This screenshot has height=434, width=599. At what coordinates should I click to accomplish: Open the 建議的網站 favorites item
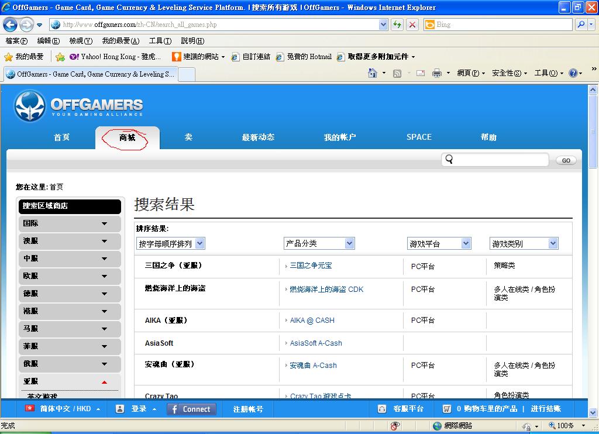click(x=198, y=57)
